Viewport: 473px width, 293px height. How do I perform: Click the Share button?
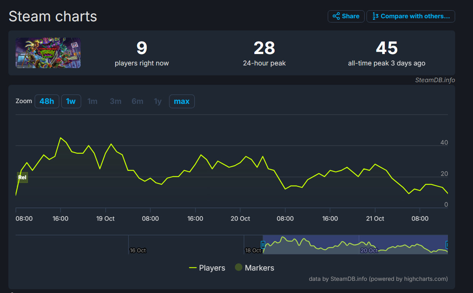coord(346,16)
